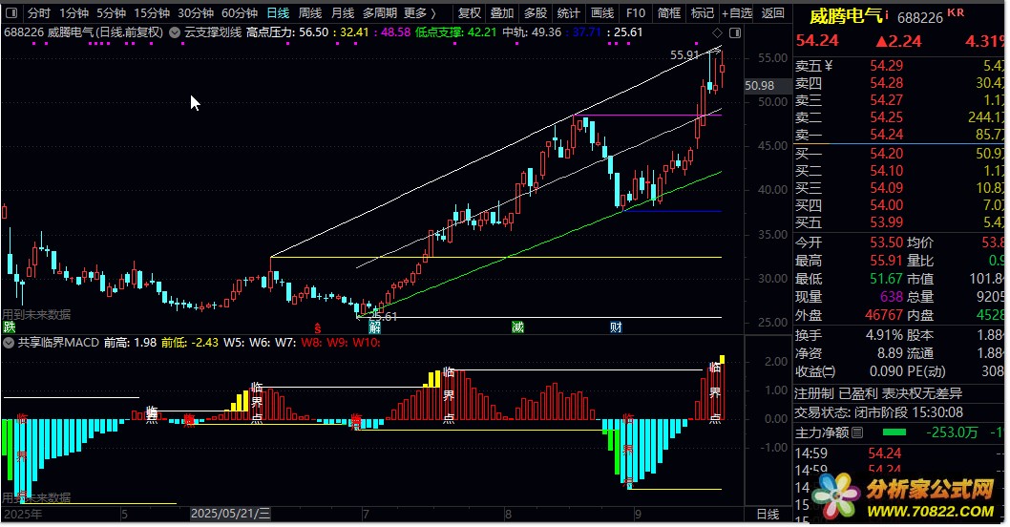Open F10 company information
1010x527 pixels.
tap(635, 12)
